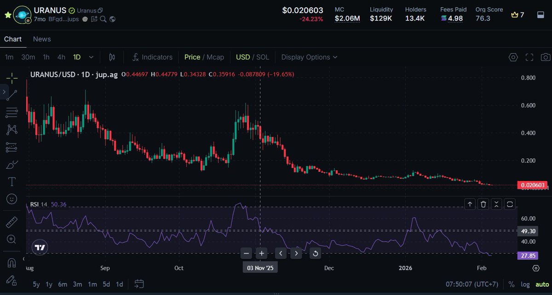
Task: Open the emoji icons tool
Action: coord(12,199)
